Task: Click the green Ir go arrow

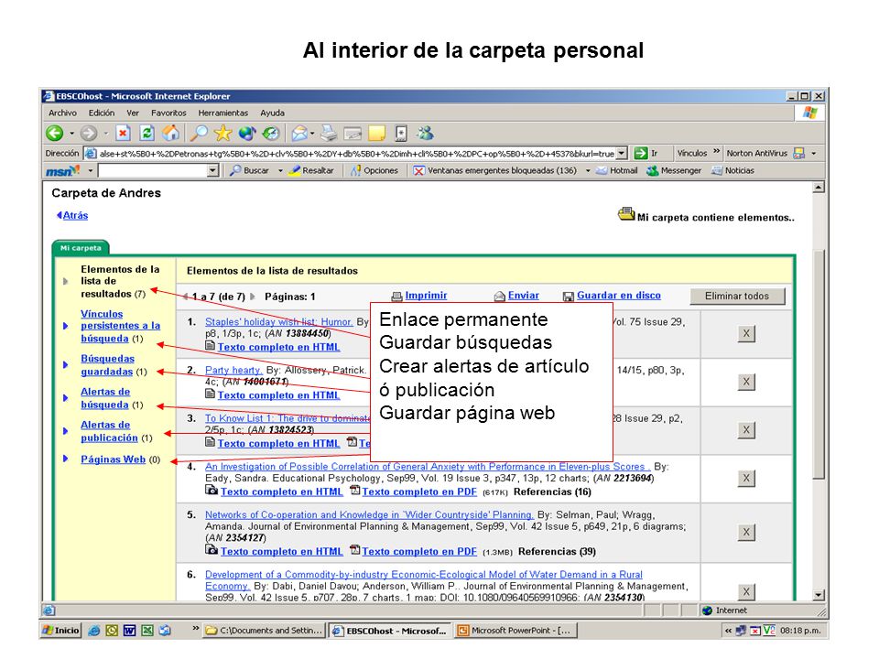Action: click(641, 153)
